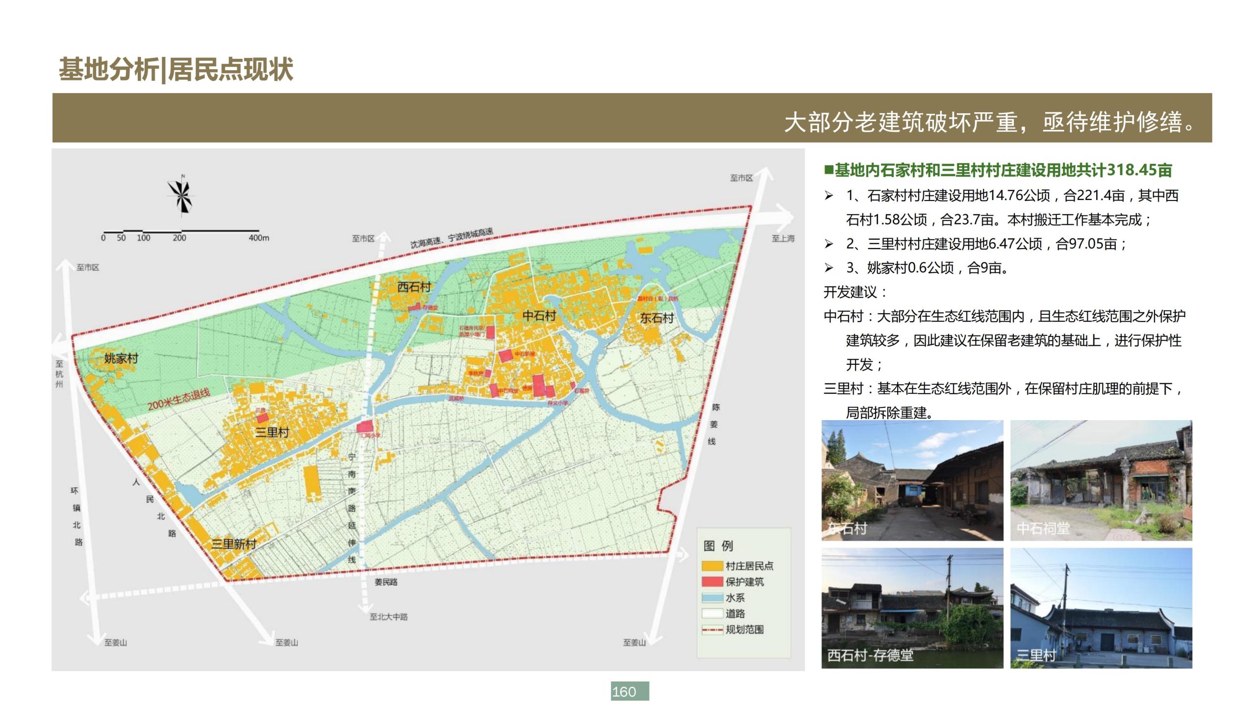
Task: Click the north compass rose icon
Action: (181, 196)
